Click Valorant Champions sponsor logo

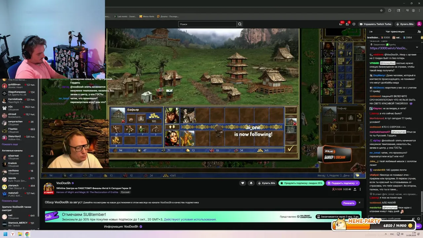304,217
